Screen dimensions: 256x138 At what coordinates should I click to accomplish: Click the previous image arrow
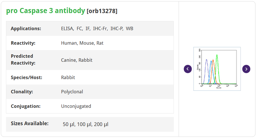[x=188, y=69]
